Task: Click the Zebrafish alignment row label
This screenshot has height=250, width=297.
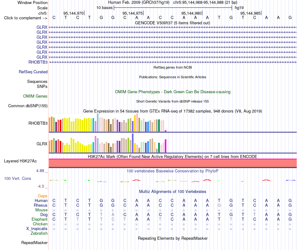Action: (39, 233)
